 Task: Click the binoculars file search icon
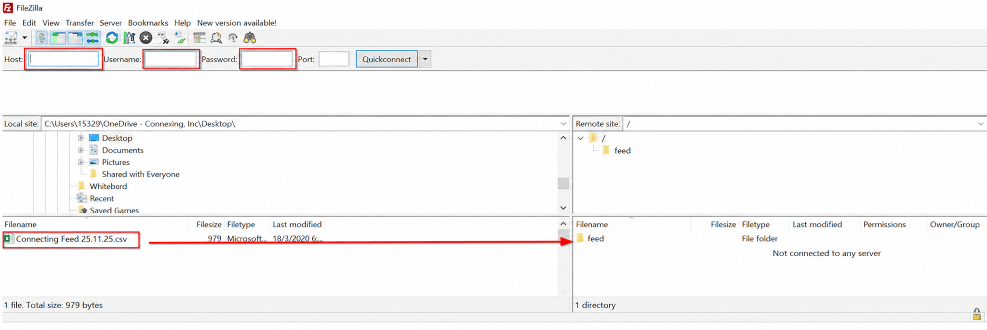tap(250, 38)
